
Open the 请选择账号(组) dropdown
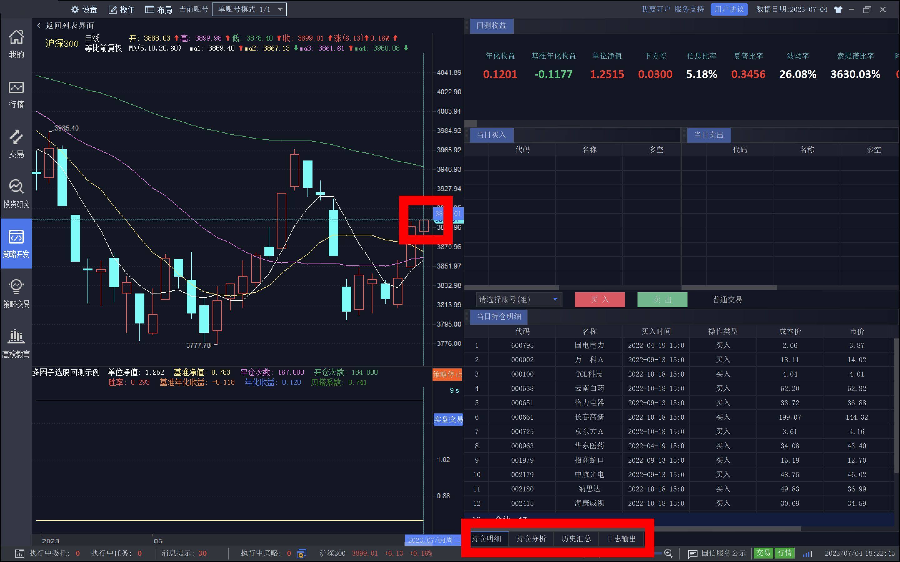518,300
